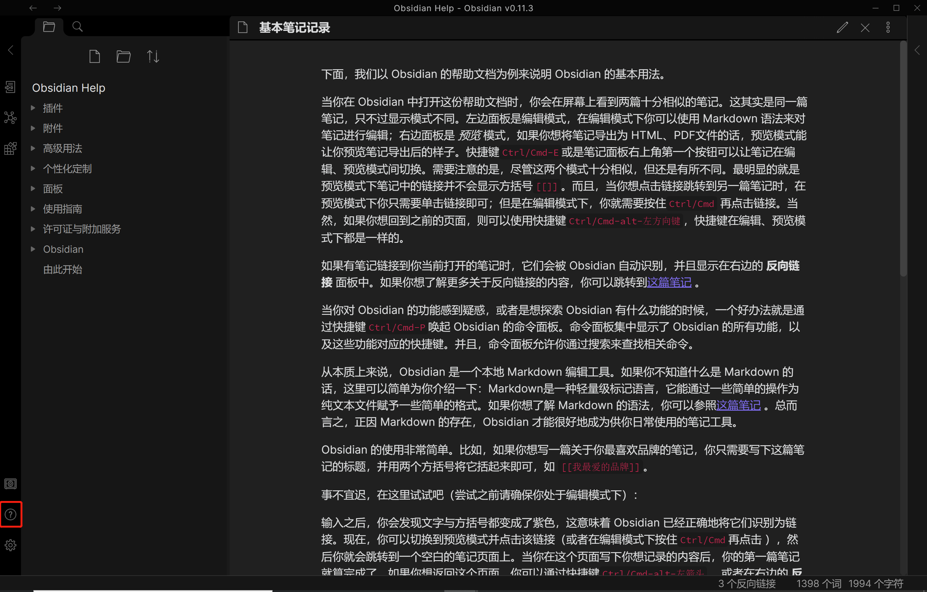Screen dimensions: 927x592
Task: Open another vault via the vault icon
Action: coord(11,484)
